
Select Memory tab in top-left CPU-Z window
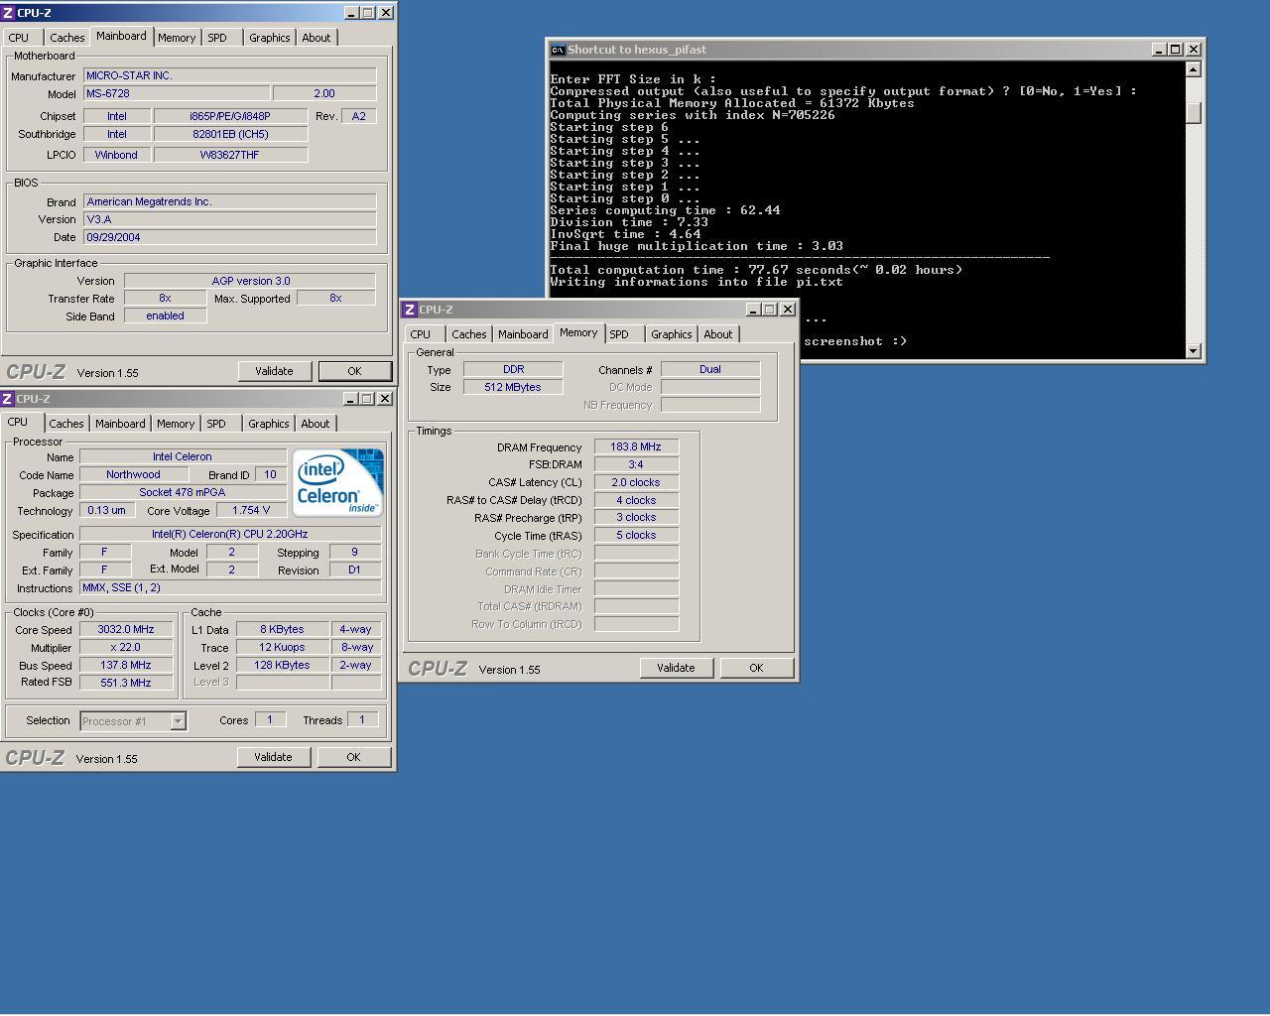177,38
